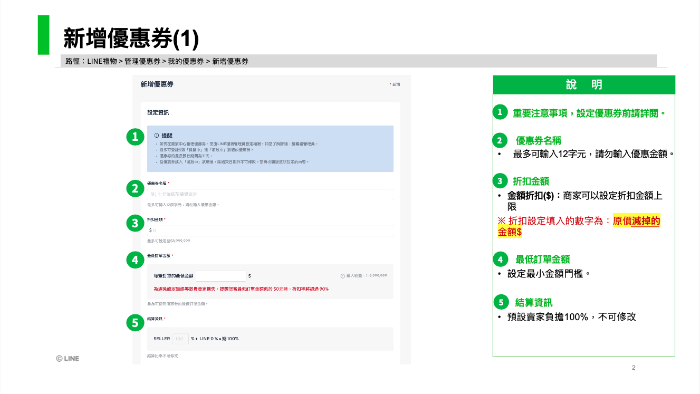
Task: Click the text LINE 0 % = 總 100%
Action: click(x=219, y=339)
